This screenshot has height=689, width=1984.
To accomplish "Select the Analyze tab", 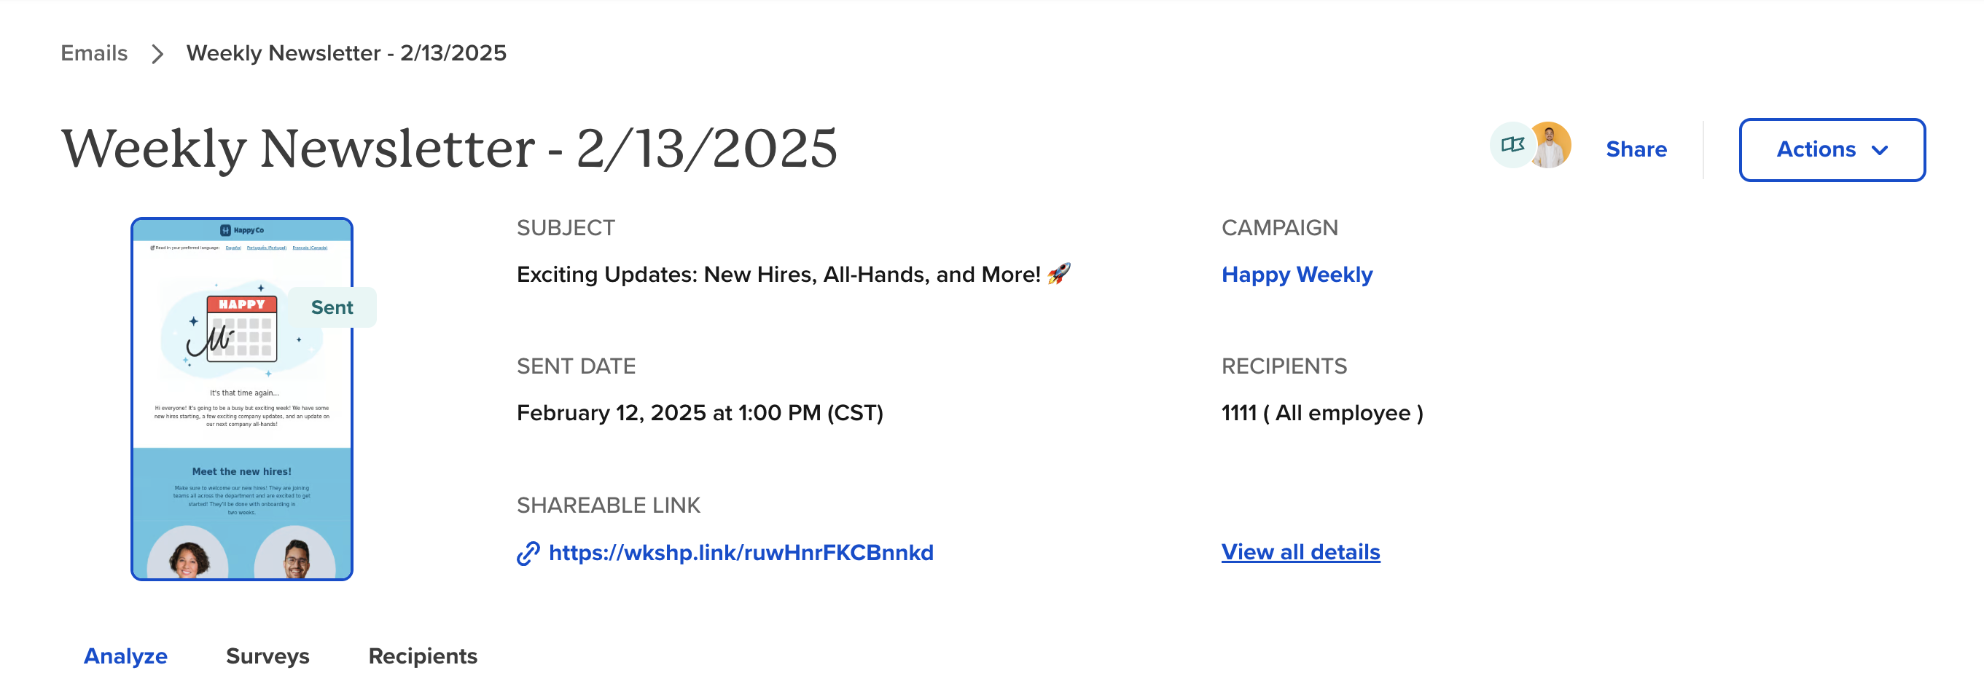I will 125,656.
